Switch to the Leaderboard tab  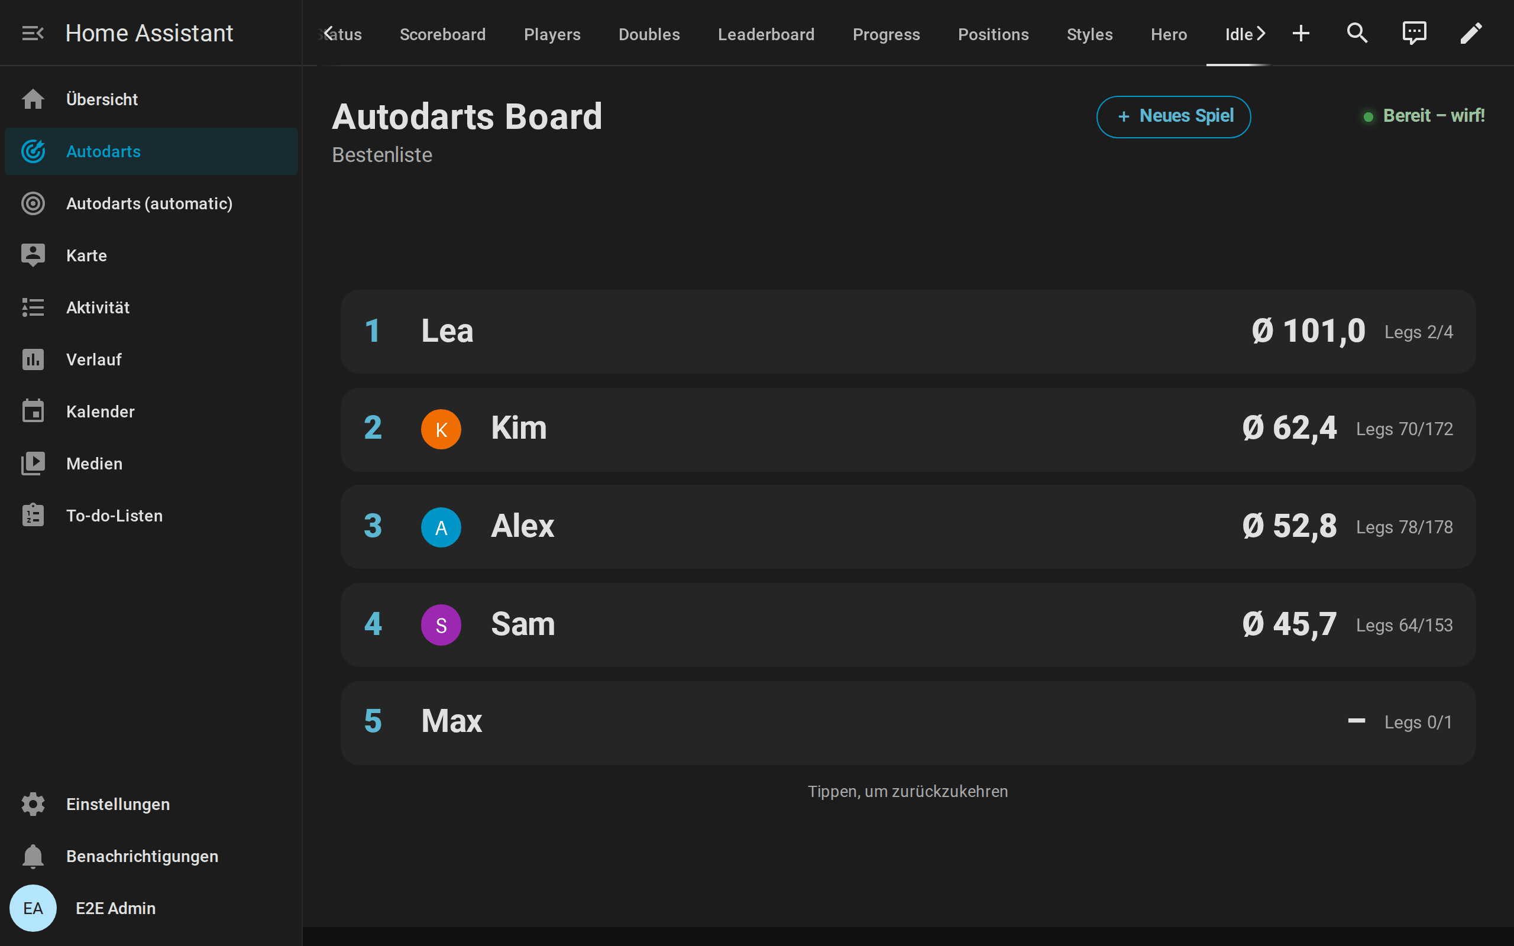tap(766, 34)
